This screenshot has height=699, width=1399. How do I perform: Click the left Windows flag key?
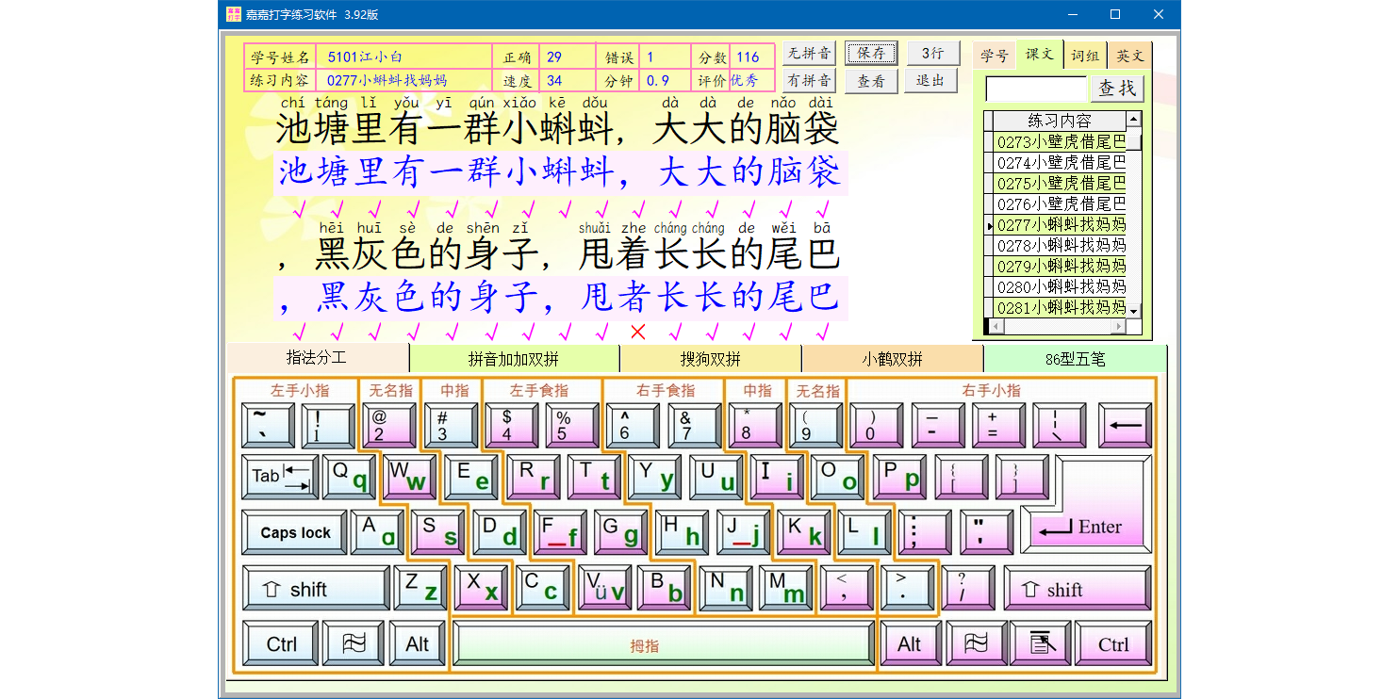click(x=354, y=644)
